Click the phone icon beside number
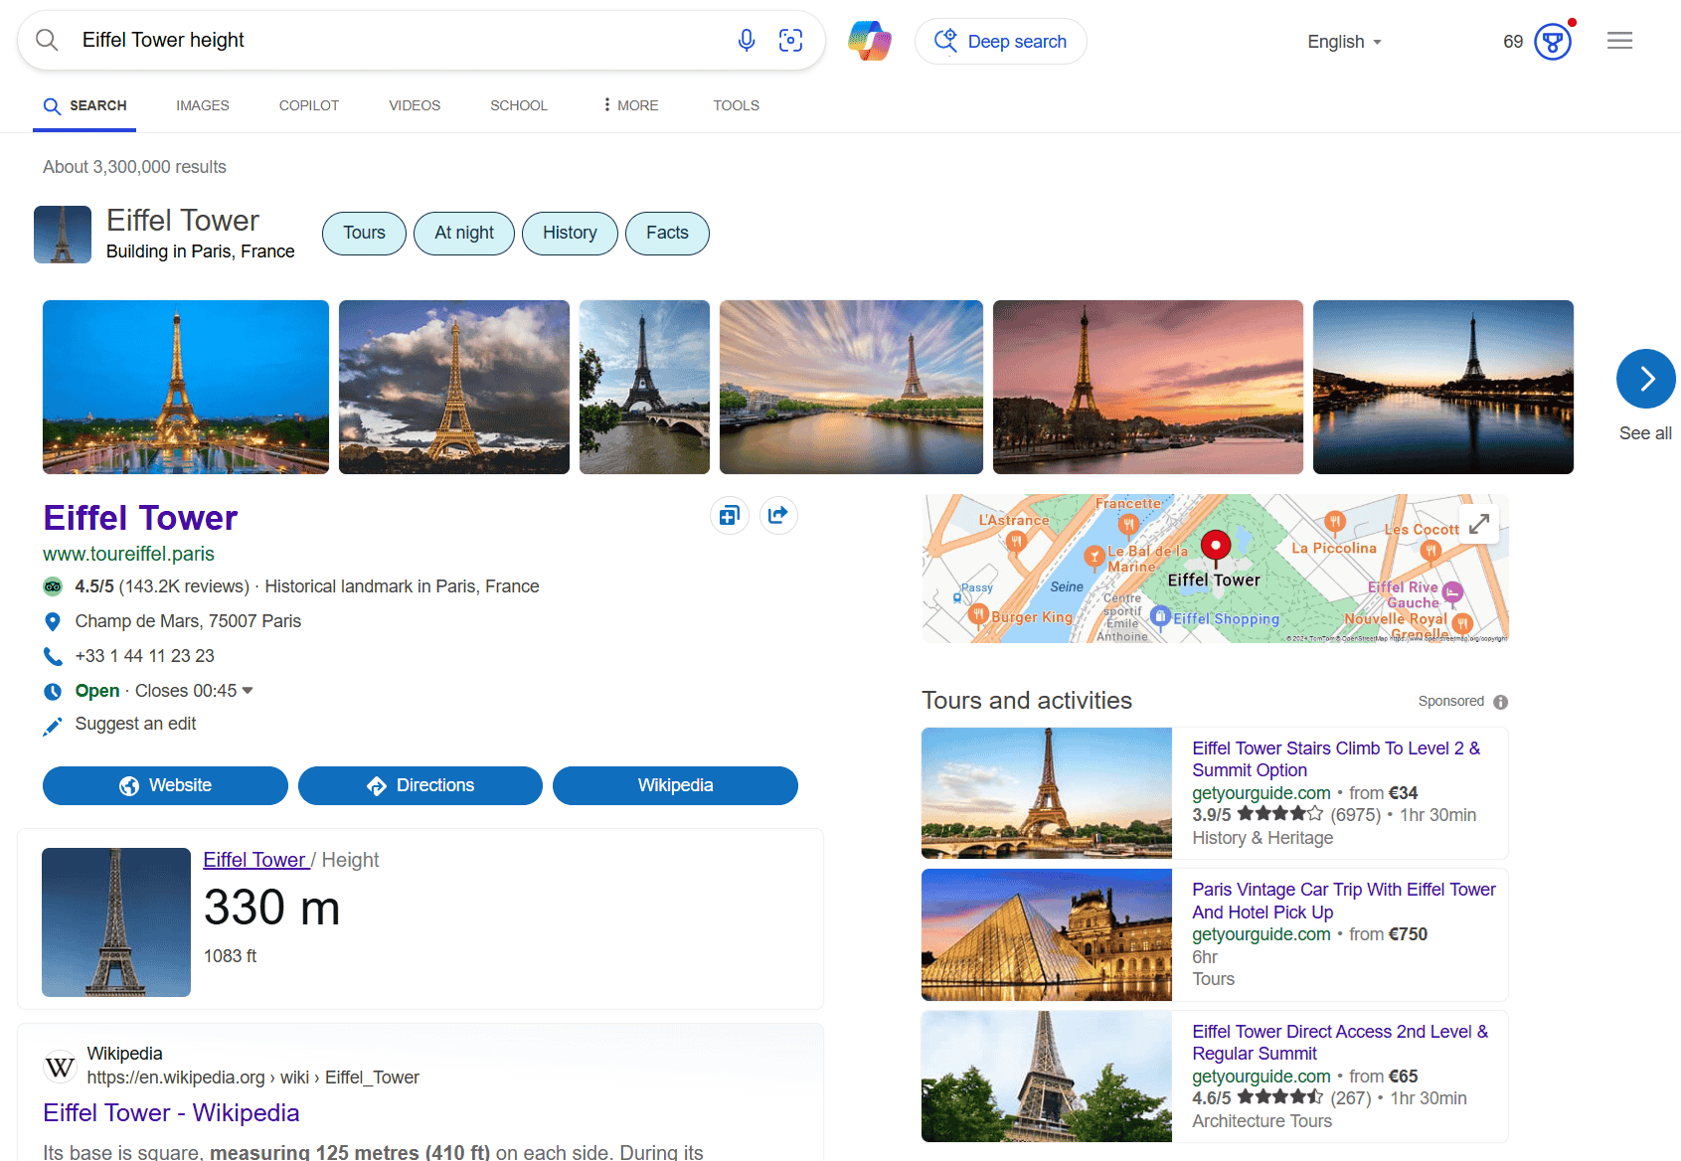1681x1161 pixels. click(x=53, y=656)
